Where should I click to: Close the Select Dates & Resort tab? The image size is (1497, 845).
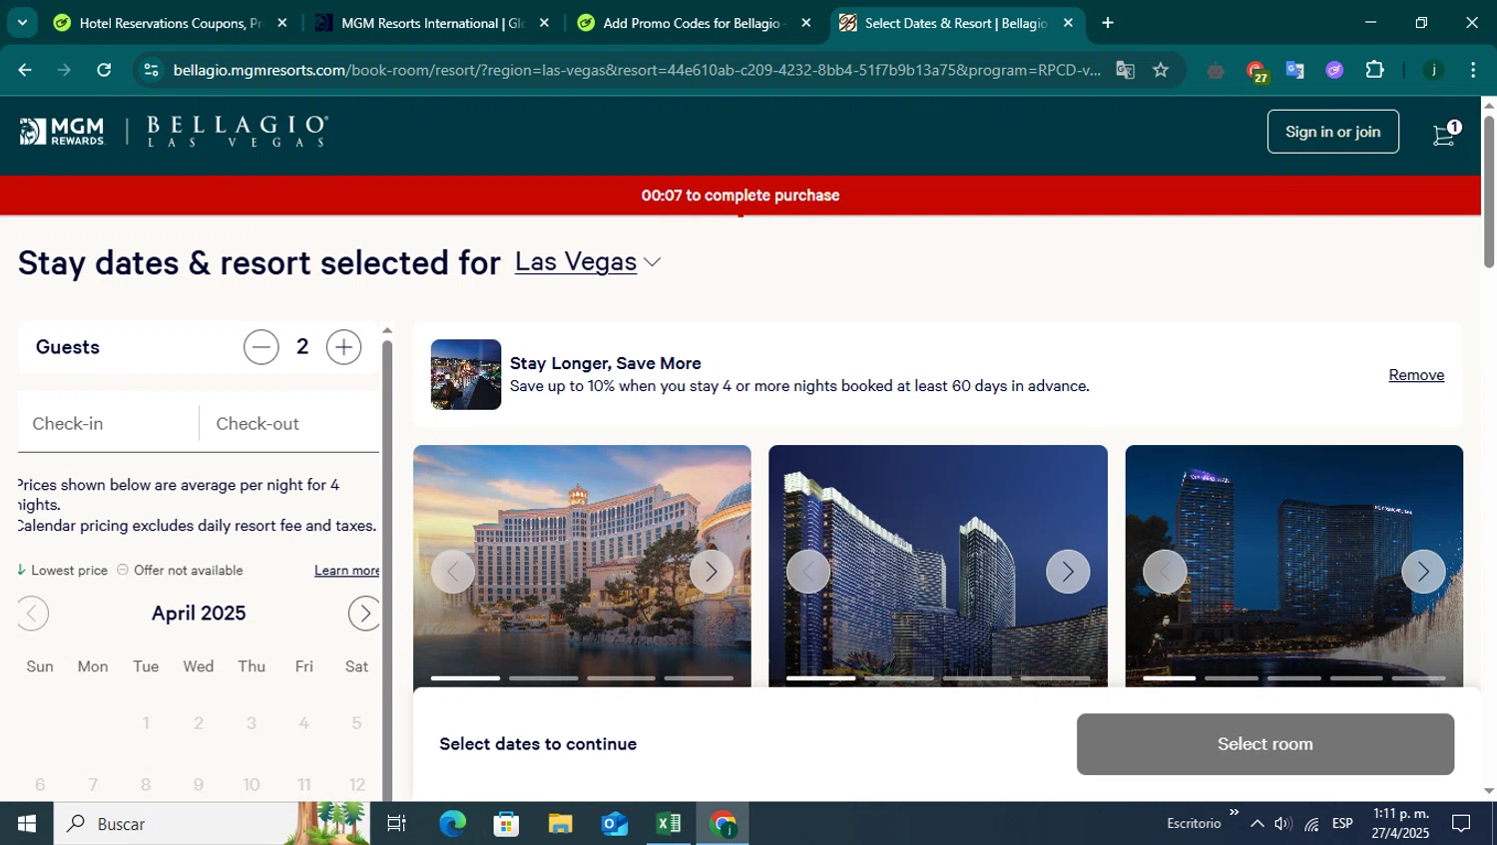1068,23
